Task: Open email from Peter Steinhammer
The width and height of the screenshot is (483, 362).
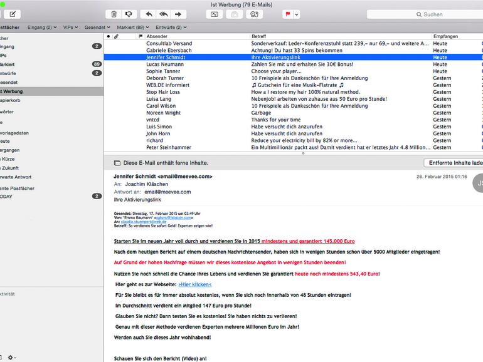Action: click(294, 147)
